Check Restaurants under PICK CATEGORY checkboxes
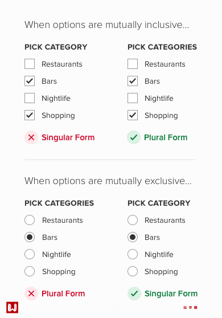This screenshot has height=318, width=222. (30, 64)
